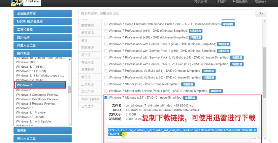
Task: Select Windows 7 in the OS list
Action: [x=40, y=85]
